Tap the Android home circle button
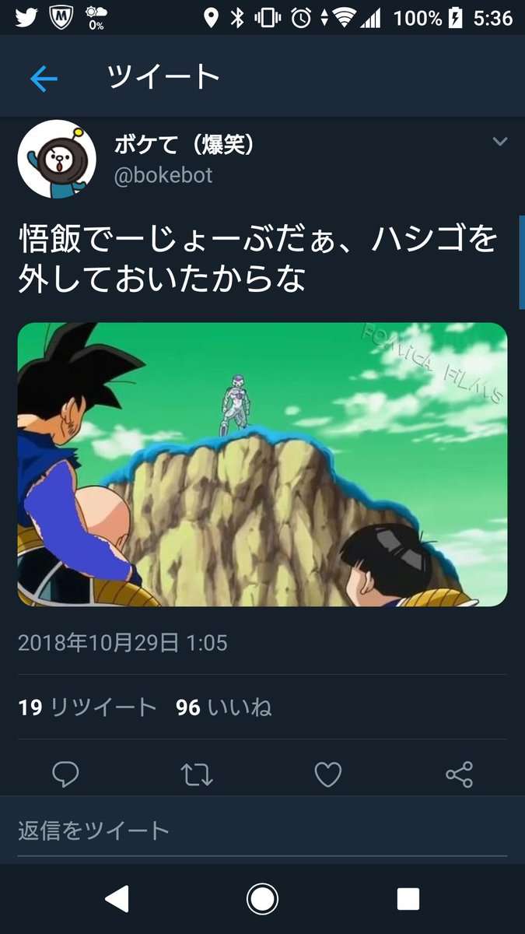This screenshot has width=525, height=934. coord(262,899)
